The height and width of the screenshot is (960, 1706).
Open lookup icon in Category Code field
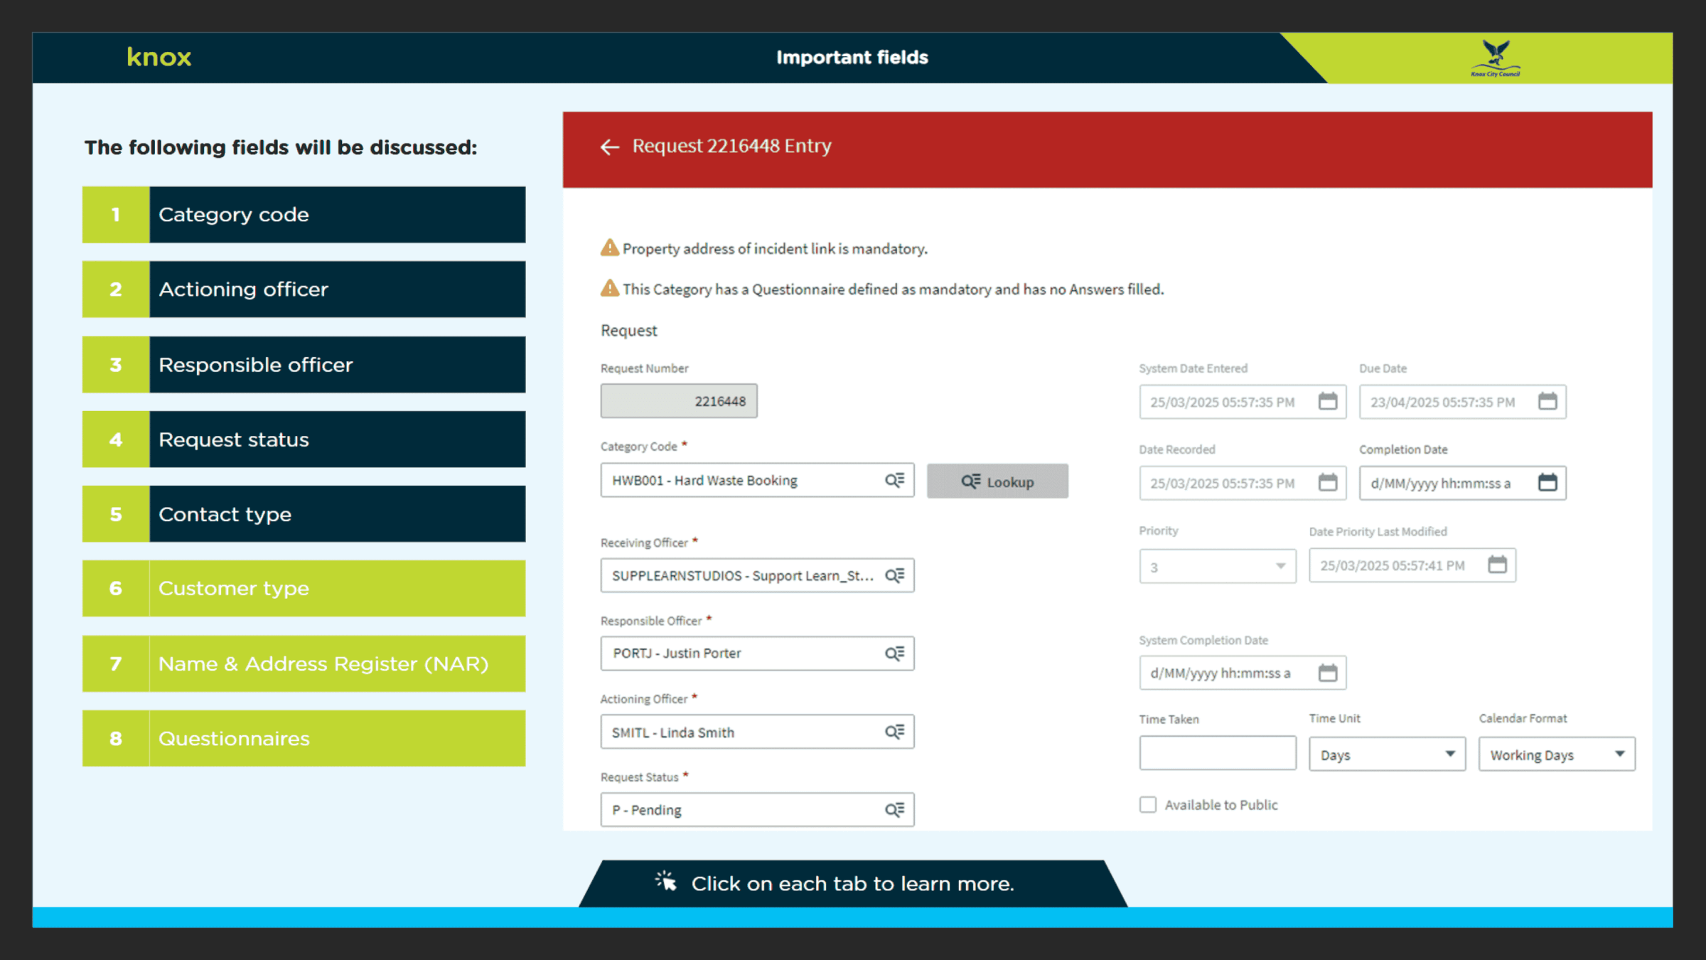click(x=894, y=481)
